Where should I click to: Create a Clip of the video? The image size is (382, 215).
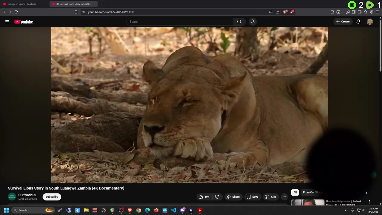pos(271,197)
